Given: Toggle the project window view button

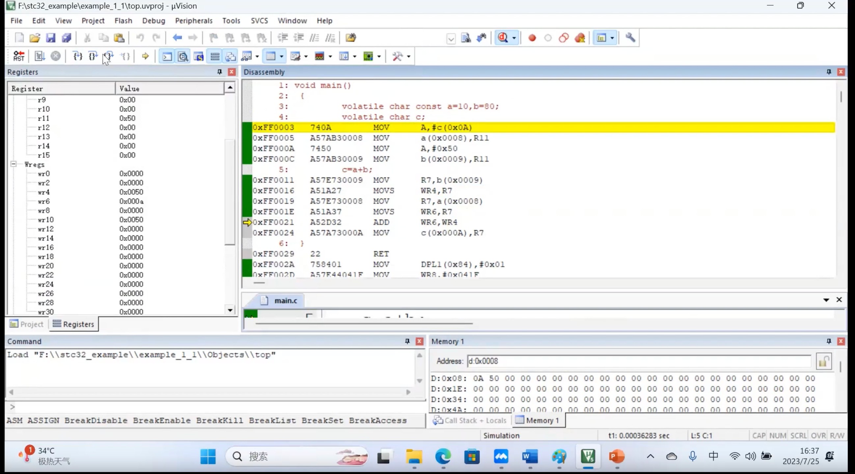Looking at the screenshot, I should click(x=601, y=38).
